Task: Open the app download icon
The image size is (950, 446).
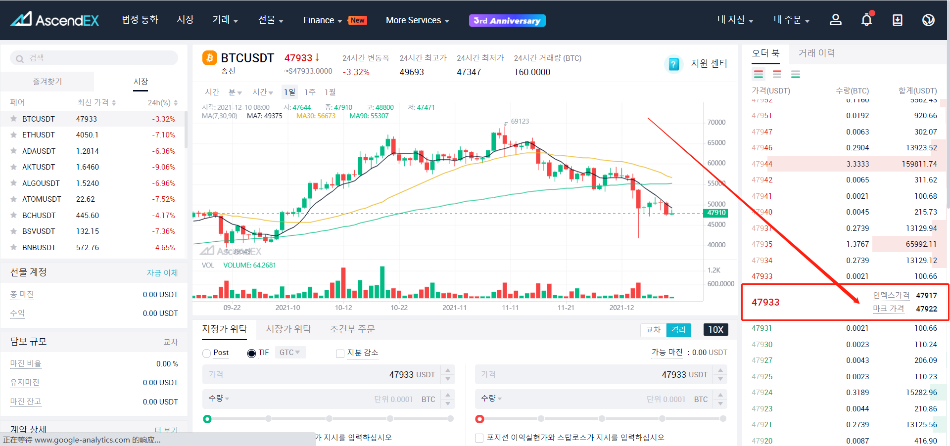Action: (898, 20)
